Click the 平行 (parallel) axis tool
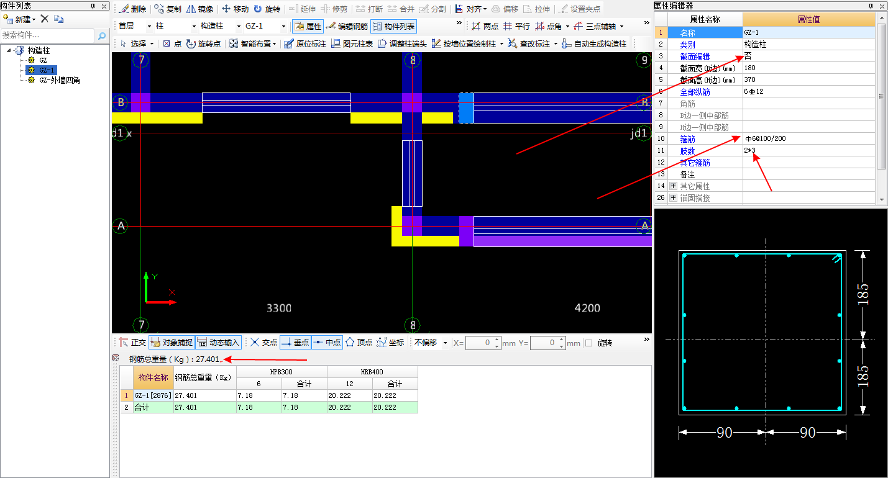Screen dimensions: 888x478 click(517, 27)
